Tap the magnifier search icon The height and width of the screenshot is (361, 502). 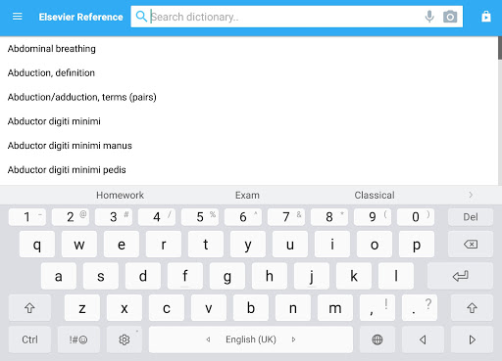(x=141, y=17)
